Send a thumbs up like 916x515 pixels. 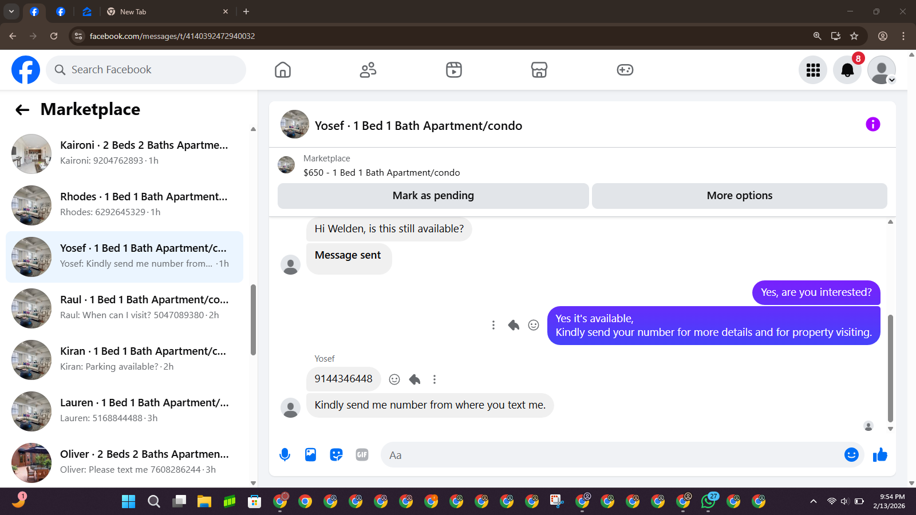coord(880,455)
